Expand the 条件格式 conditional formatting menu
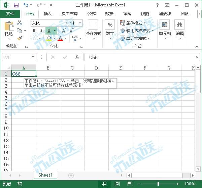202x188 pixels. click(x=137, y=23)
